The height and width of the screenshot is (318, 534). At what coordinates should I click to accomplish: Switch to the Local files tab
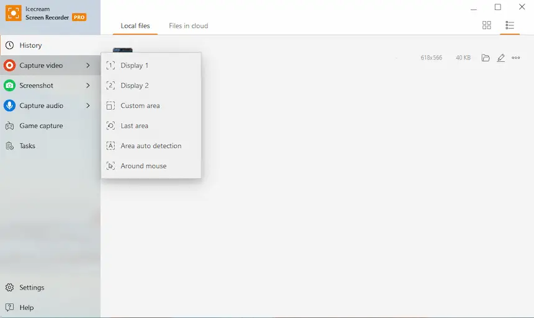click(x=135, y=26)
